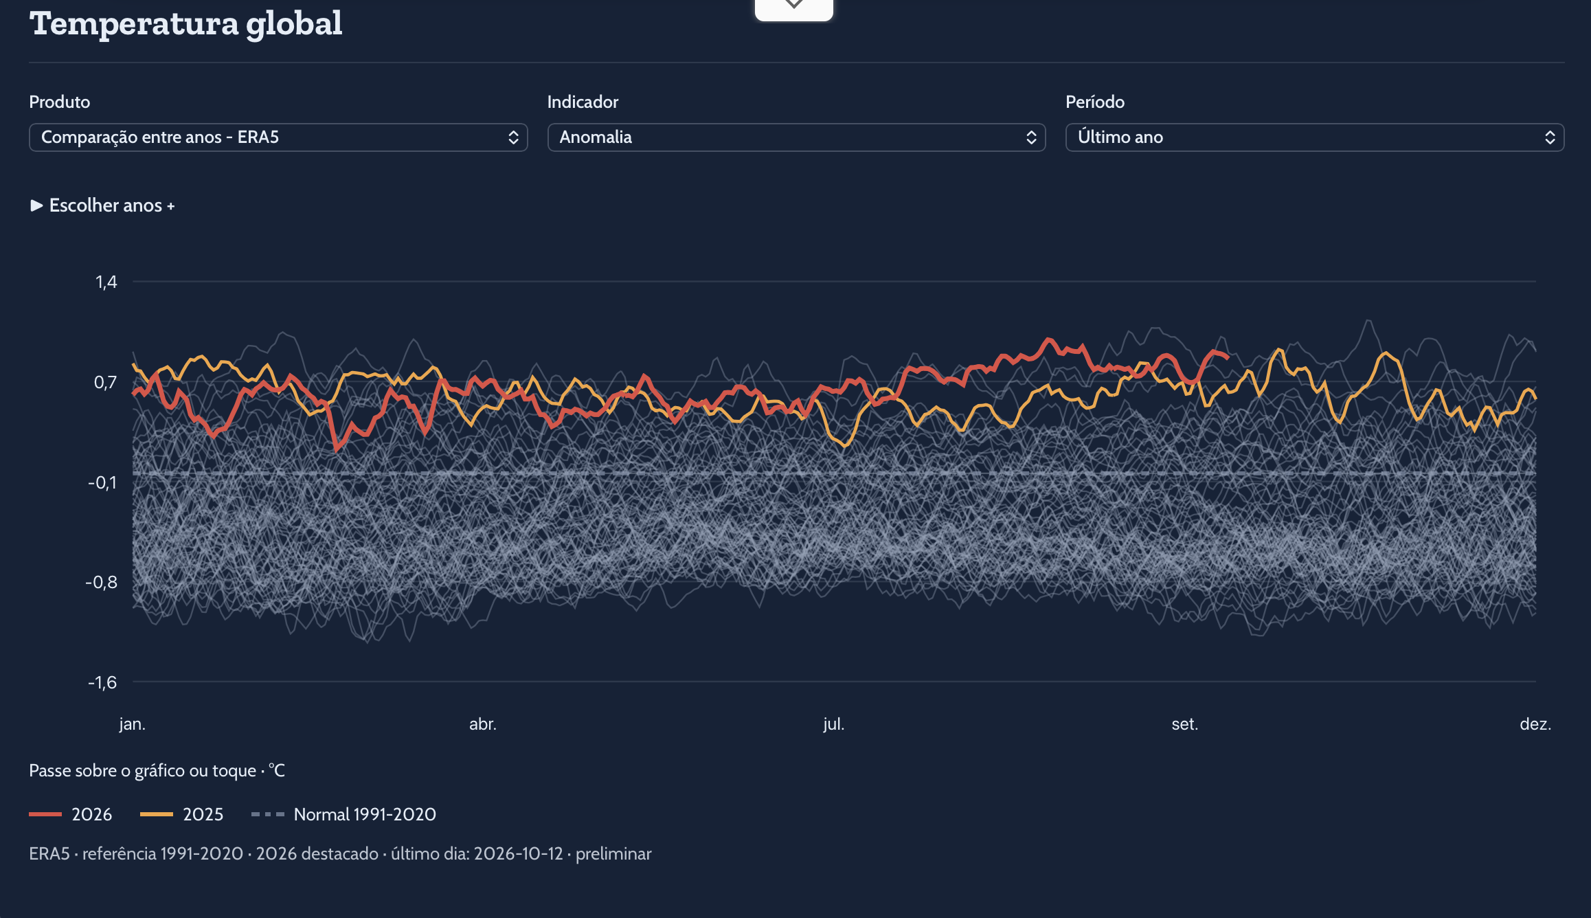Click the end of the red 2026 line
This screenshot has width=1591, height=918.
point(1228,357)
